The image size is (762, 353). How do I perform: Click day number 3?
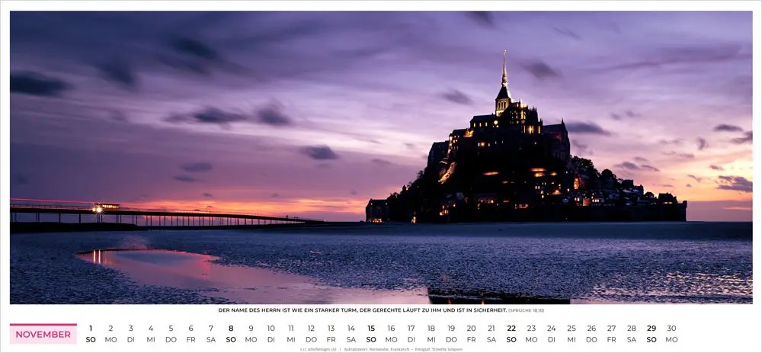[x=131, y=328]
